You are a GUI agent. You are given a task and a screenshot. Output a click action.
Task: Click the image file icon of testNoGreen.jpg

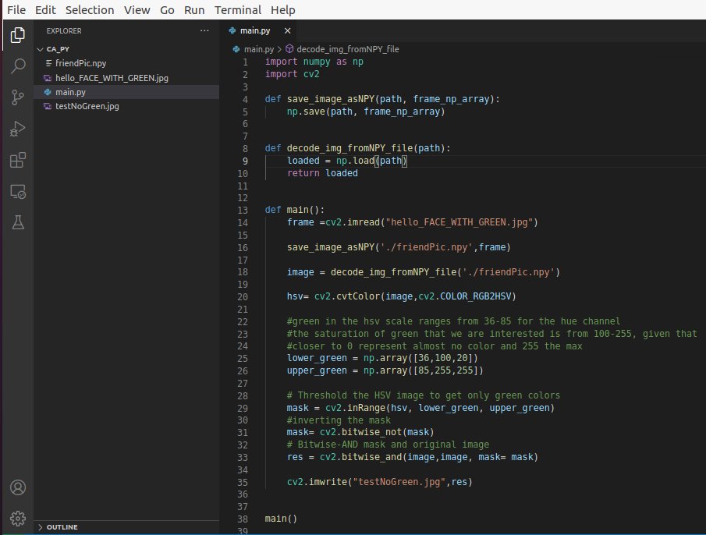click(x=48, y=106)
